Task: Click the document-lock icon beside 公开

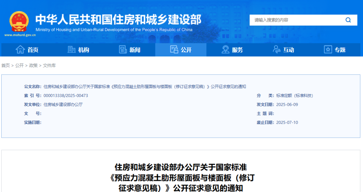Action: pyautogui.click(x=174, y=49)
